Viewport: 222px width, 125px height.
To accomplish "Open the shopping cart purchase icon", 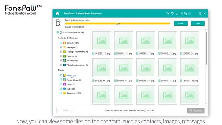I will click(x=168, y=14).
